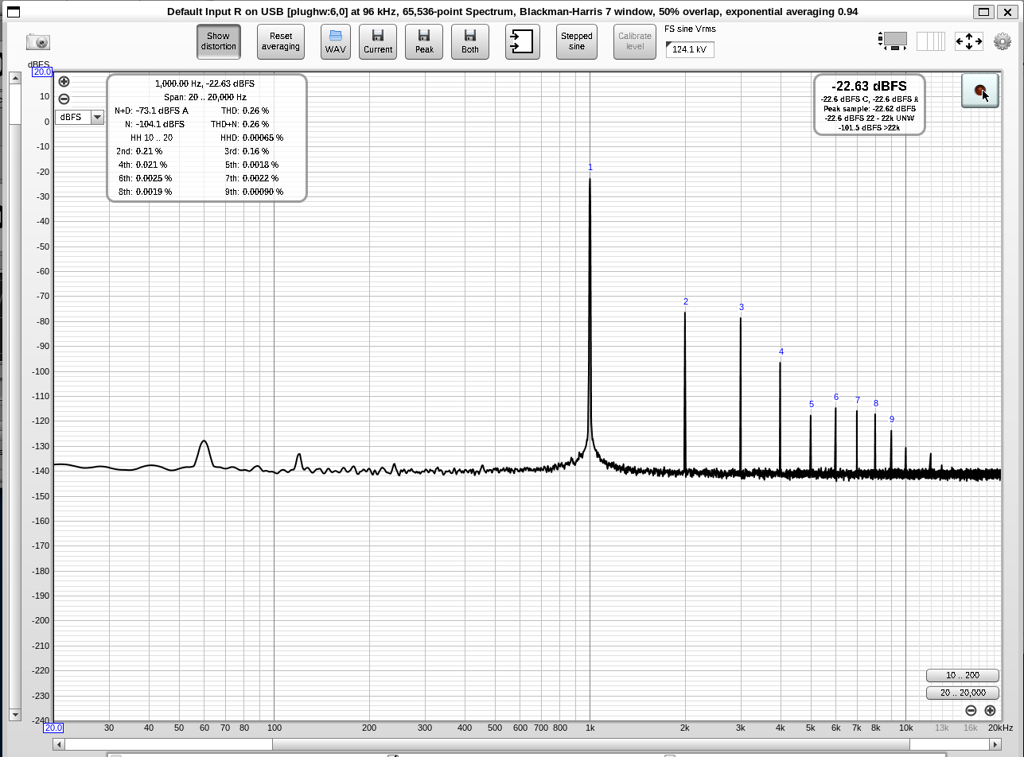The image size is (1024, 757).
Task: Zoom out horizontal axis with minus icon
Action: click(x=971, y=711)
